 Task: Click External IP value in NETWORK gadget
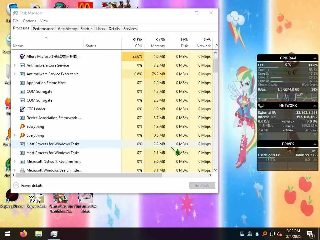(307, 112)
